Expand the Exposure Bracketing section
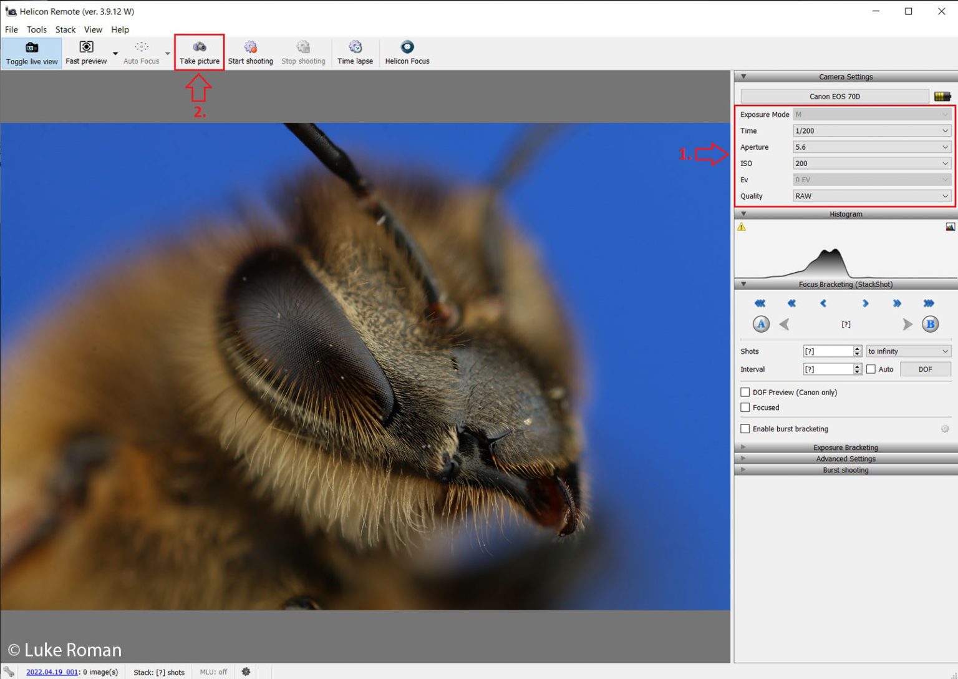 pos(845,447)
